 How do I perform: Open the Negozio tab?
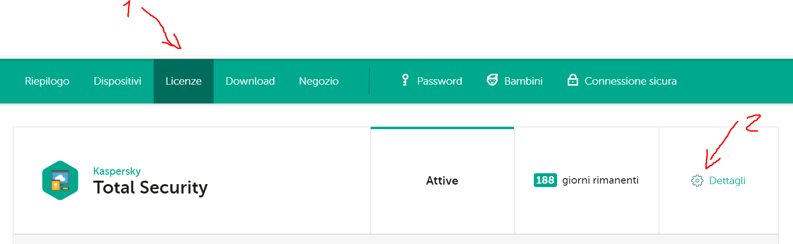tap(319, 81)
